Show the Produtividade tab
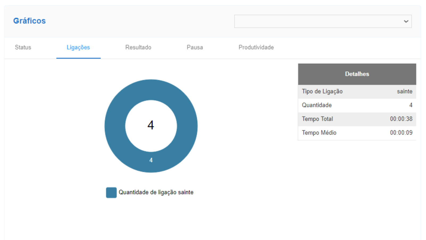The width and height of the screenshot is (426, 240). point(256,47)
